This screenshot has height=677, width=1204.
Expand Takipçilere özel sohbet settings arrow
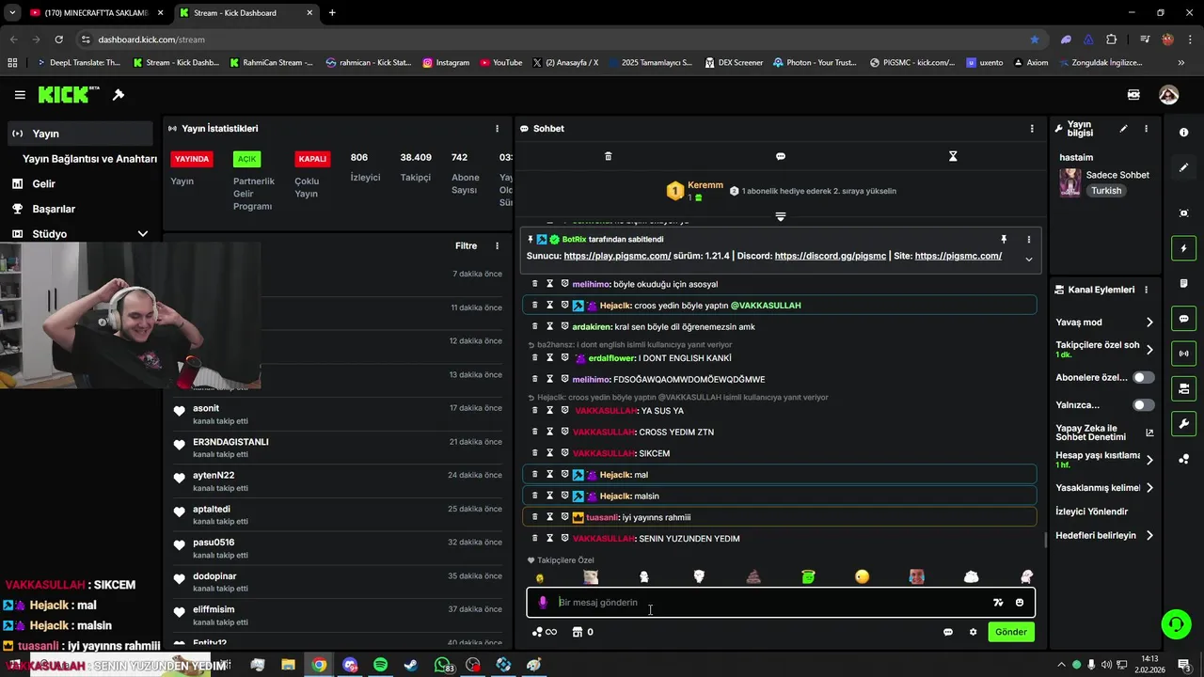(1149, 350)
